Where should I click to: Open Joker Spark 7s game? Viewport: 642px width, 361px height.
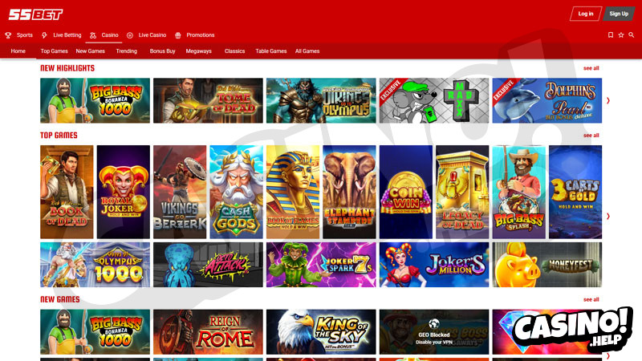click(x=321, y=265)
